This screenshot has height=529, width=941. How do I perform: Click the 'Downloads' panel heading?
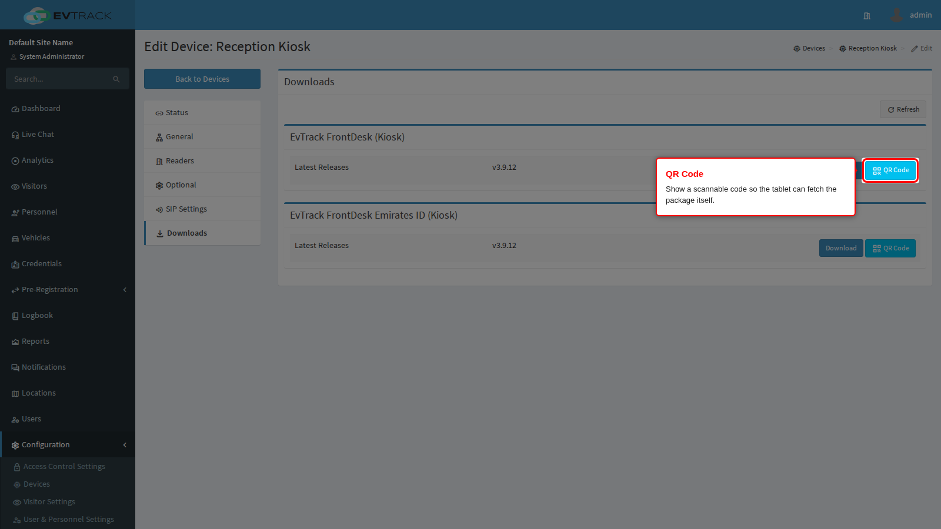coord(309,82)
